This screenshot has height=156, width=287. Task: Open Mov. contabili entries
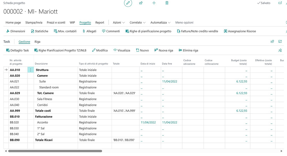click(65, 31)
